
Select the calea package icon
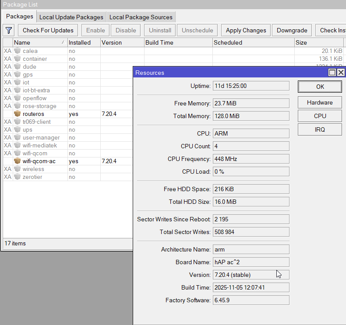coord(18,51)
